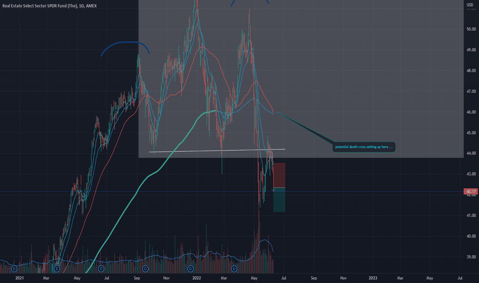Click the 'potential death cross setting up here' callout
479x283 pixels.
[x=363, y=147]
